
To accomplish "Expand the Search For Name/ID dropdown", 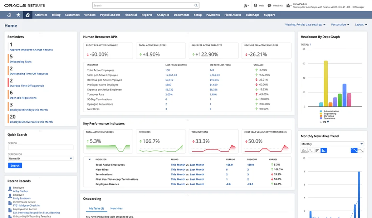I will 41,158.
